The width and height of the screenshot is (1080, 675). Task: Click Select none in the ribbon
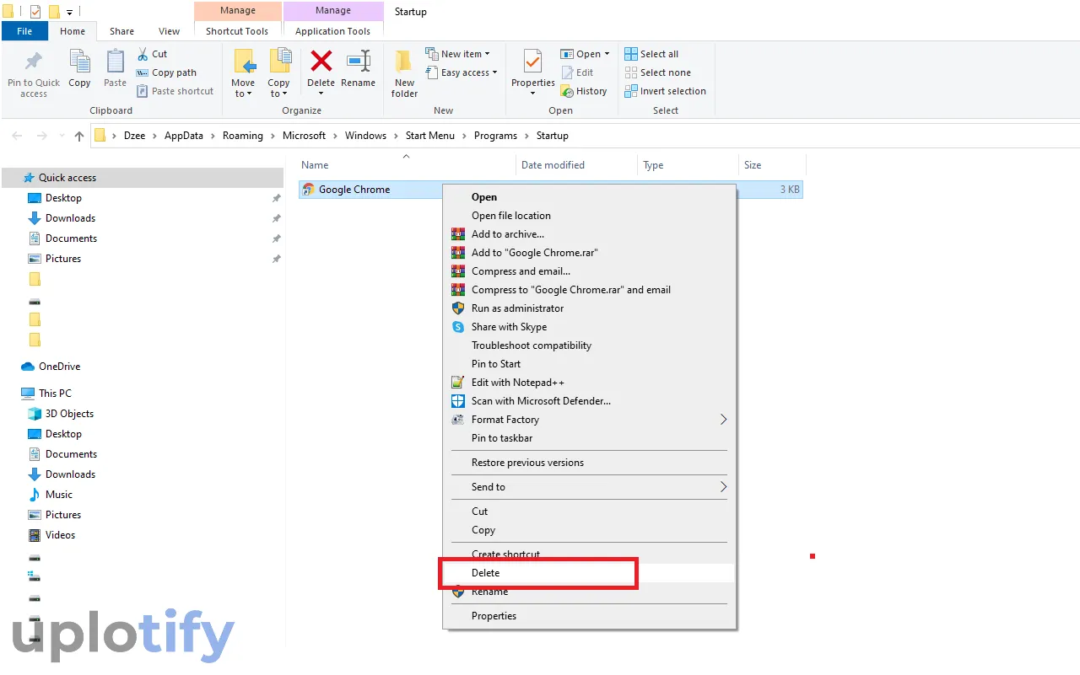[x=657, y=72]
